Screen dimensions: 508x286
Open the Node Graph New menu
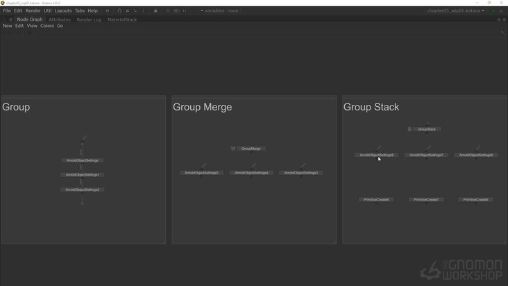[x=8, y=26]
